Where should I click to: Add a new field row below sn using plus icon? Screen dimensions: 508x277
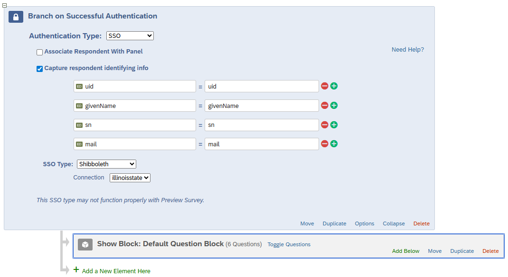pos(334,124)
